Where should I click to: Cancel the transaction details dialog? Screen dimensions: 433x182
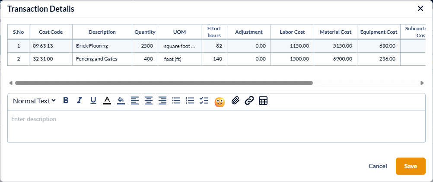coord(378,166)
